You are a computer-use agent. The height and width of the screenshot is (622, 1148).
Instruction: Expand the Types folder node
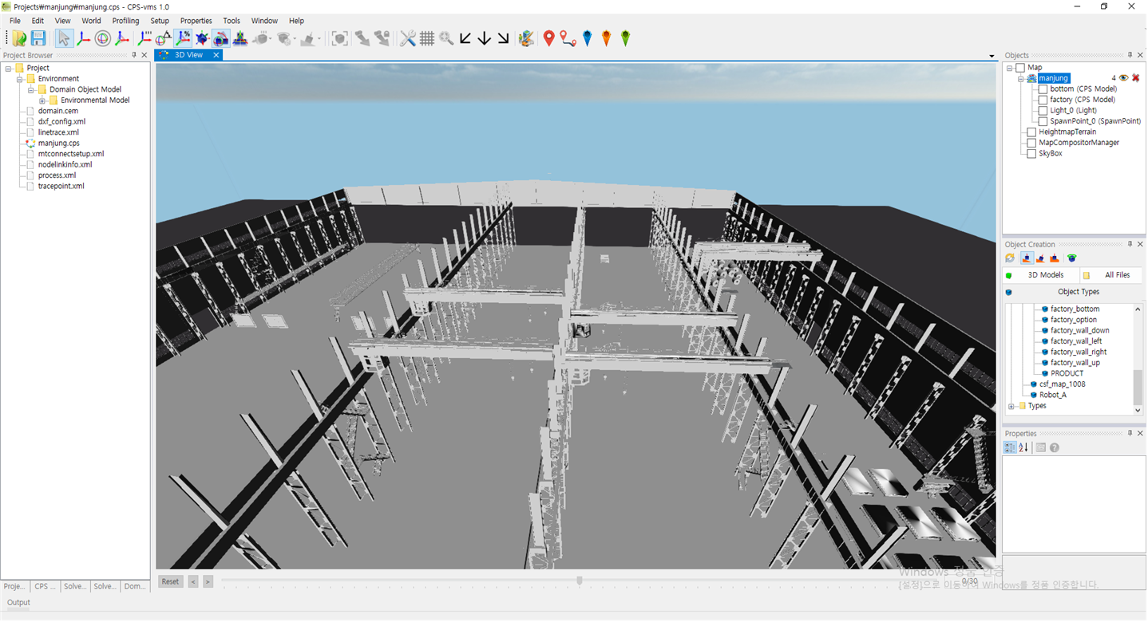coord(1011,407)
